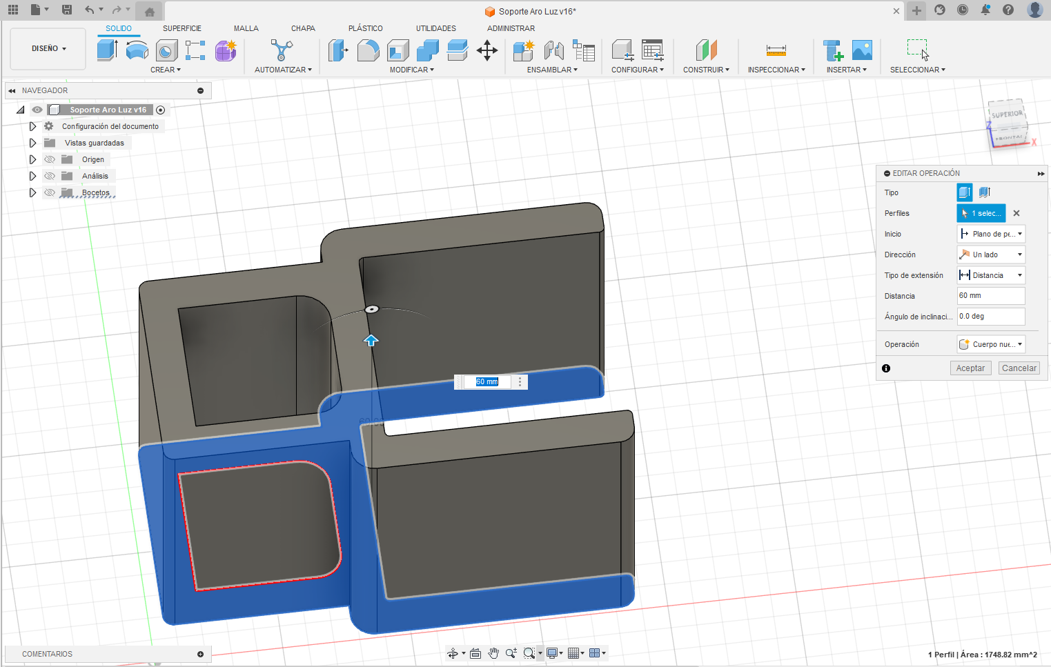
Task: Switch to the SUPERFICIE tab
Action: click(x=182, y=28)
